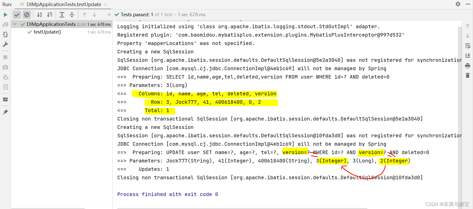Toggle scroll to end of console
This screenshot has height=209, width=473.
pyautogui.click(x=468, y=56)
